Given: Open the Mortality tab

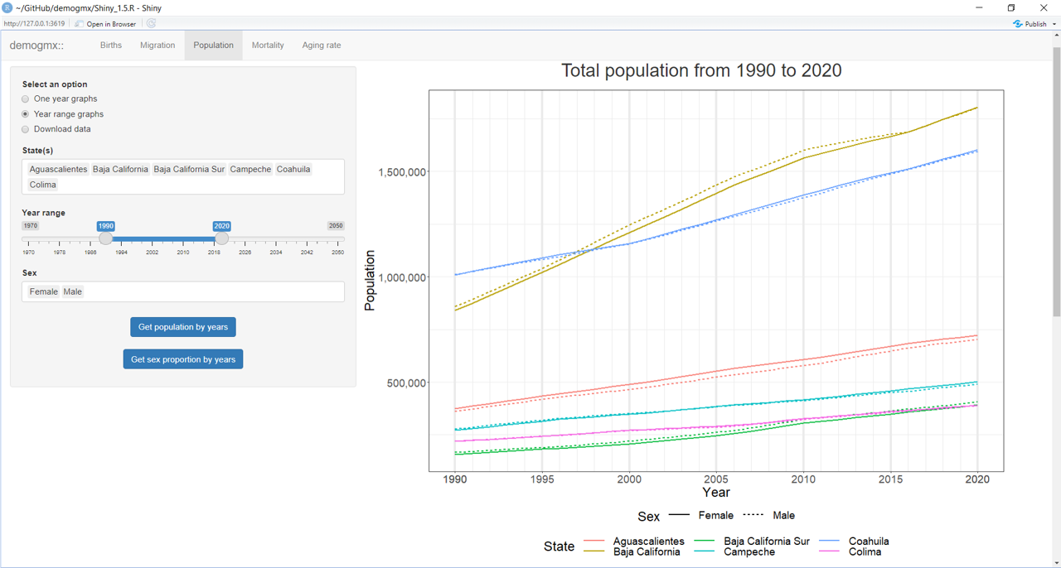Looking at the screenshot, I should pyautogui.click(x=268, y=46).
